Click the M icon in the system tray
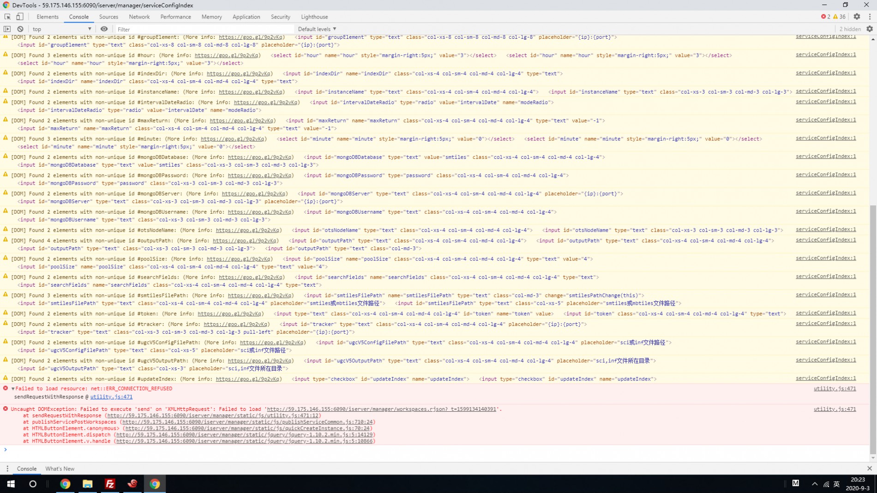 [x=796, y=483]
